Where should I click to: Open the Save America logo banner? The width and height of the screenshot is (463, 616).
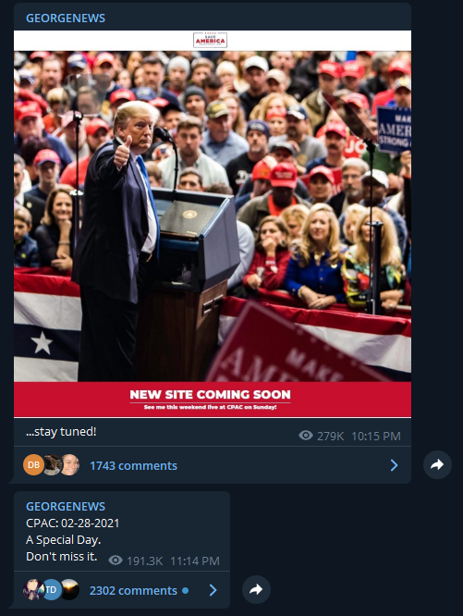click(211, 40)
